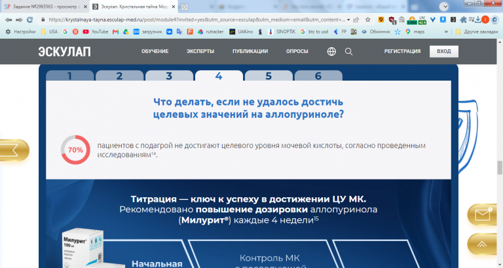Image resolution: width=503 pixels, height=268 pixels.
Task: Click the browser forward arrow
Action: [19, 20]
